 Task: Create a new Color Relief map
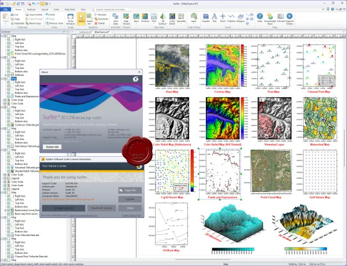[172, 19]
